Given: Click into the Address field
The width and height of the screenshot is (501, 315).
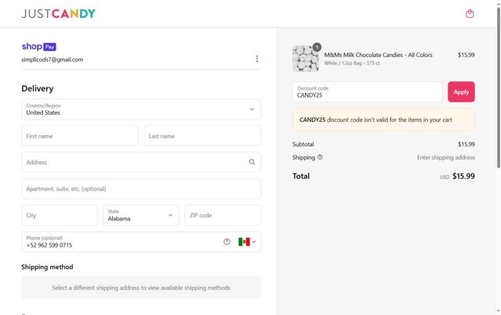Looking at the screenshot, I should [x=141, y=163].
